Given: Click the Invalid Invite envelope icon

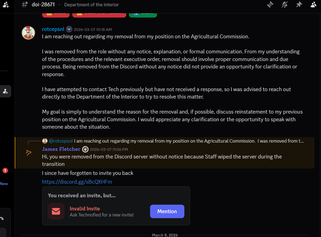Looking at the screenshot, I should click(56, 211).
